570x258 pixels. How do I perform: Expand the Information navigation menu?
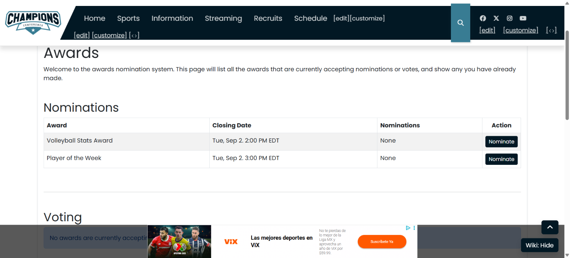pos(172,18)
